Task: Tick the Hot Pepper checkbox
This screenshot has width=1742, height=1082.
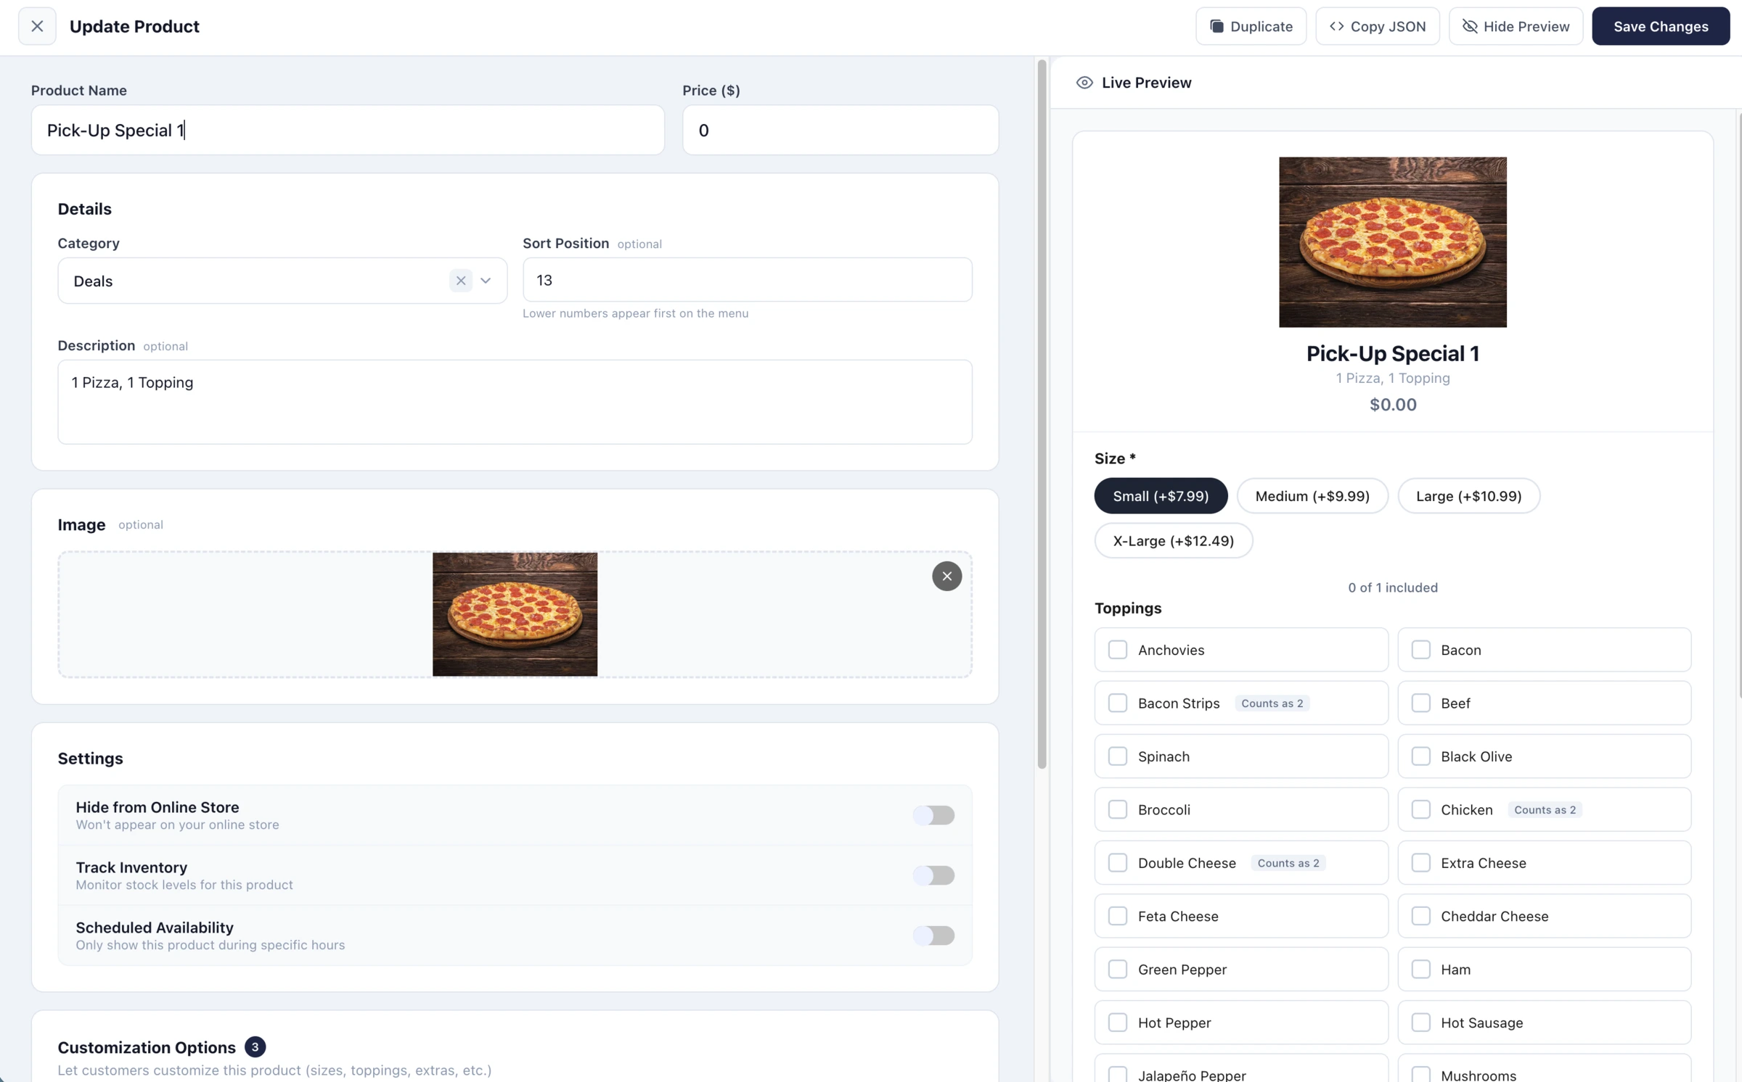Action: (1118, 1023)
